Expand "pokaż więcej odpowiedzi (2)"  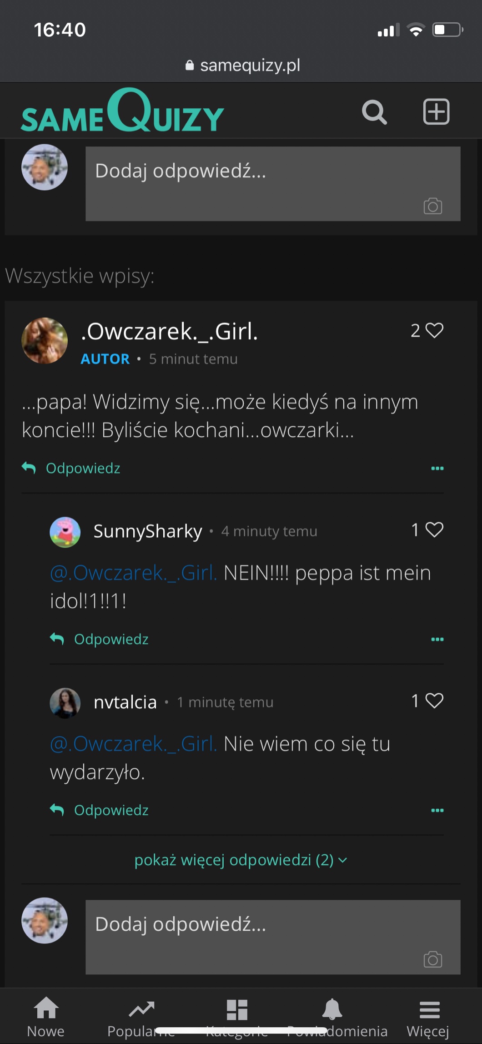[x=241, y=860]
